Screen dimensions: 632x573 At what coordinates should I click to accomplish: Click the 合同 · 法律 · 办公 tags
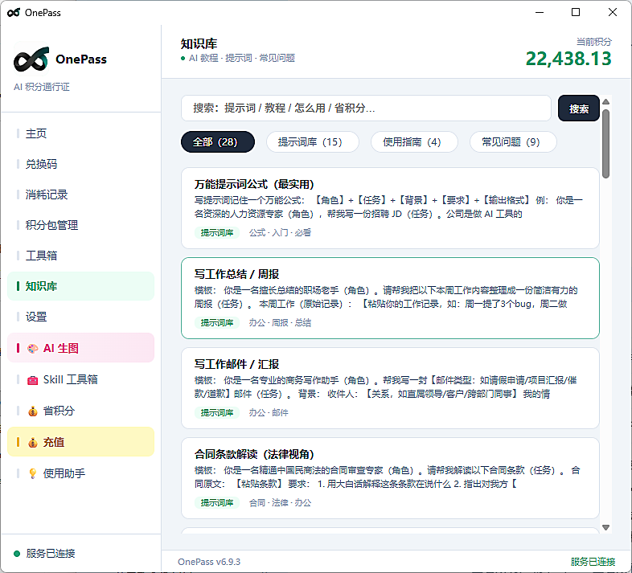click(x=280, y=502)
